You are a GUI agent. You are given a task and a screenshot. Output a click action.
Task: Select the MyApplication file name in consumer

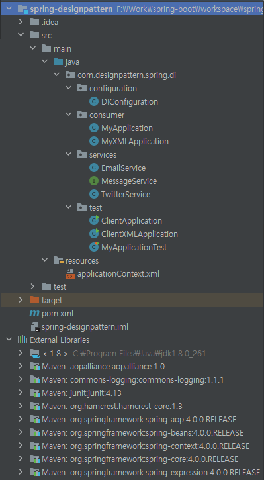(x=127, y=128)
